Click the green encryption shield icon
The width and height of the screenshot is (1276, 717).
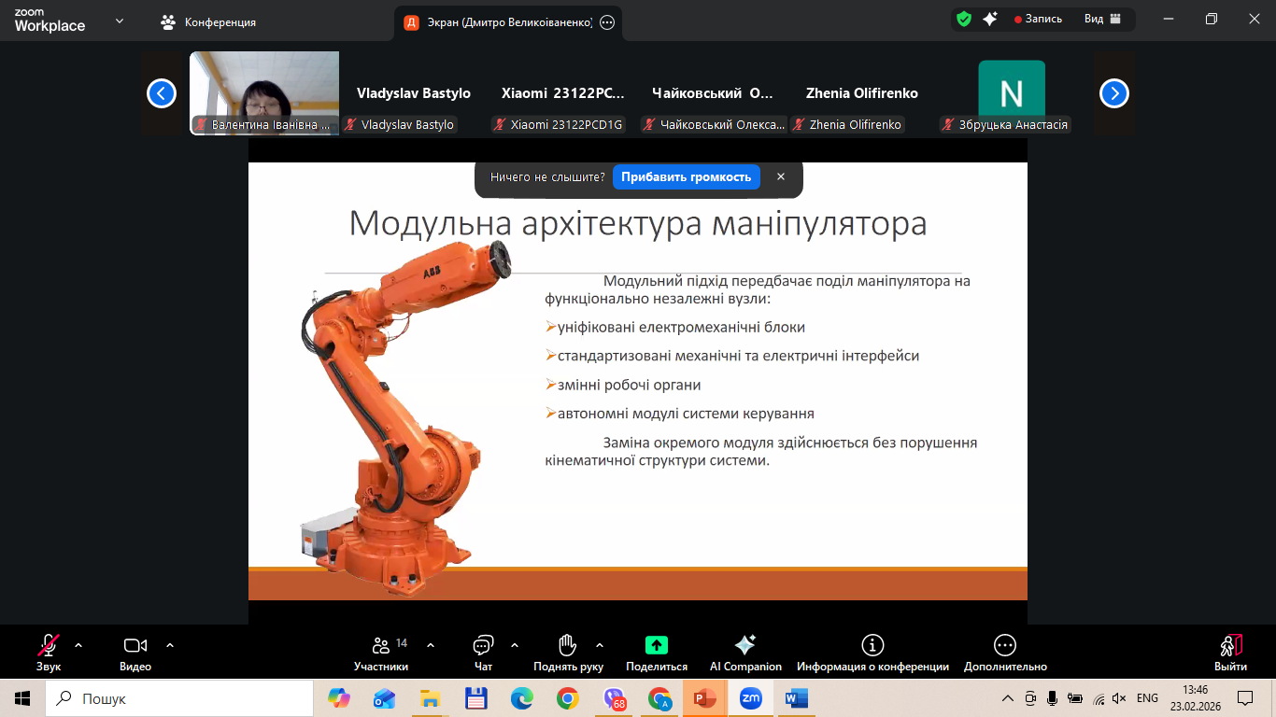964,19
